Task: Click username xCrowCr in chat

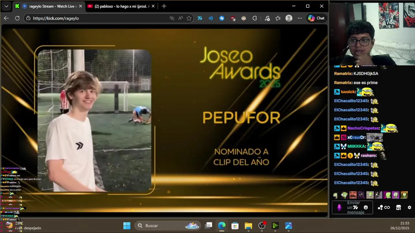Action: click(356, 137)
